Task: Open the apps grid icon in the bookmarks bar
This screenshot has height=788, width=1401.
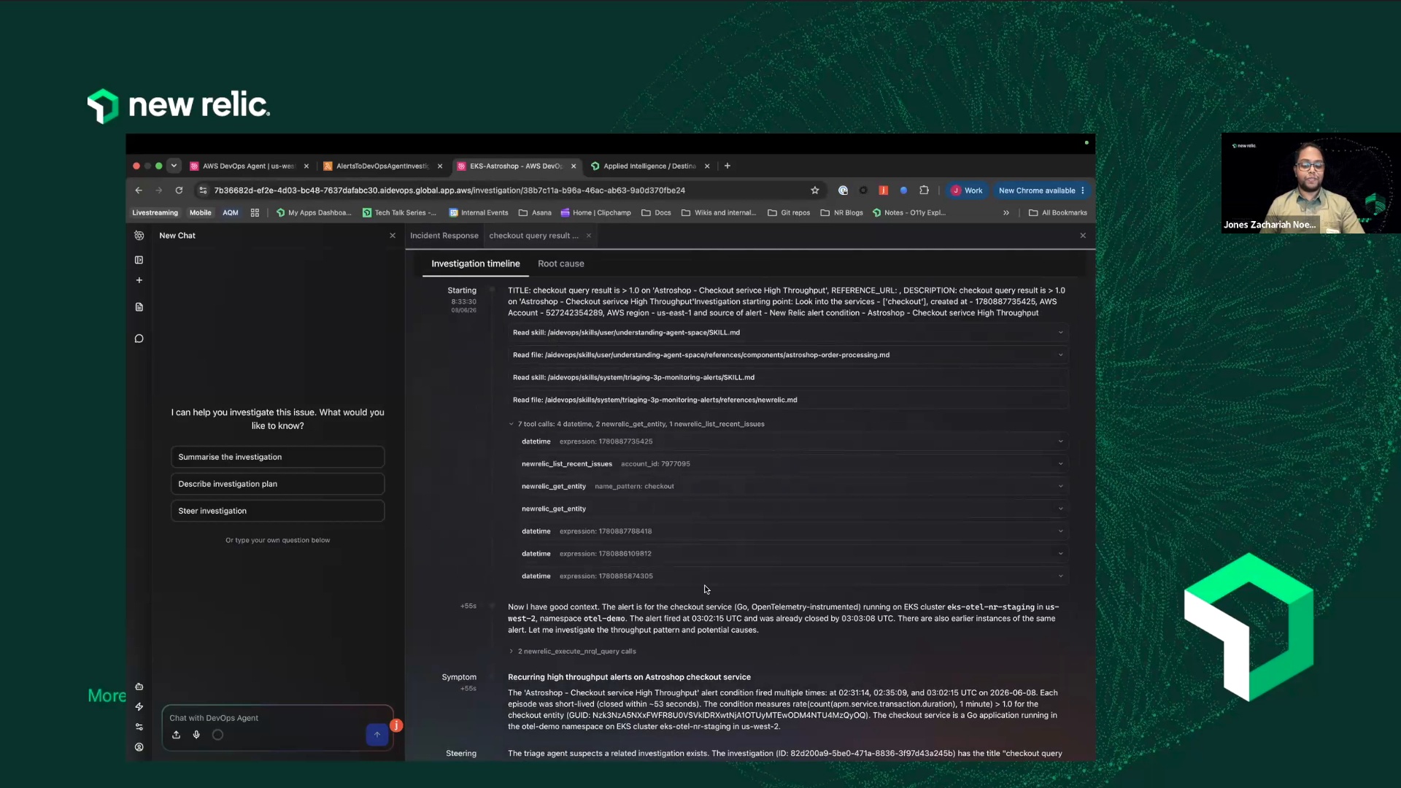Action: pyautogui.click(x=255, y=213)
